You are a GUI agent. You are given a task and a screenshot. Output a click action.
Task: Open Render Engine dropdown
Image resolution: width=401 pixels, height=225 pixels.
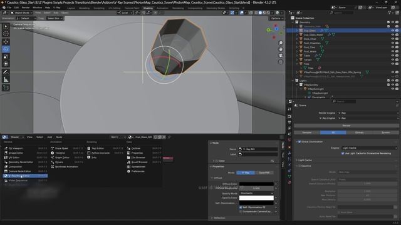[368, 112]
